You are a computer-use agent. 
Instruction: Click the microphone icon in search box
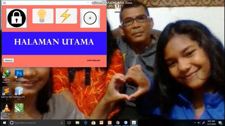pyautogui.click(x=62, y=122)
